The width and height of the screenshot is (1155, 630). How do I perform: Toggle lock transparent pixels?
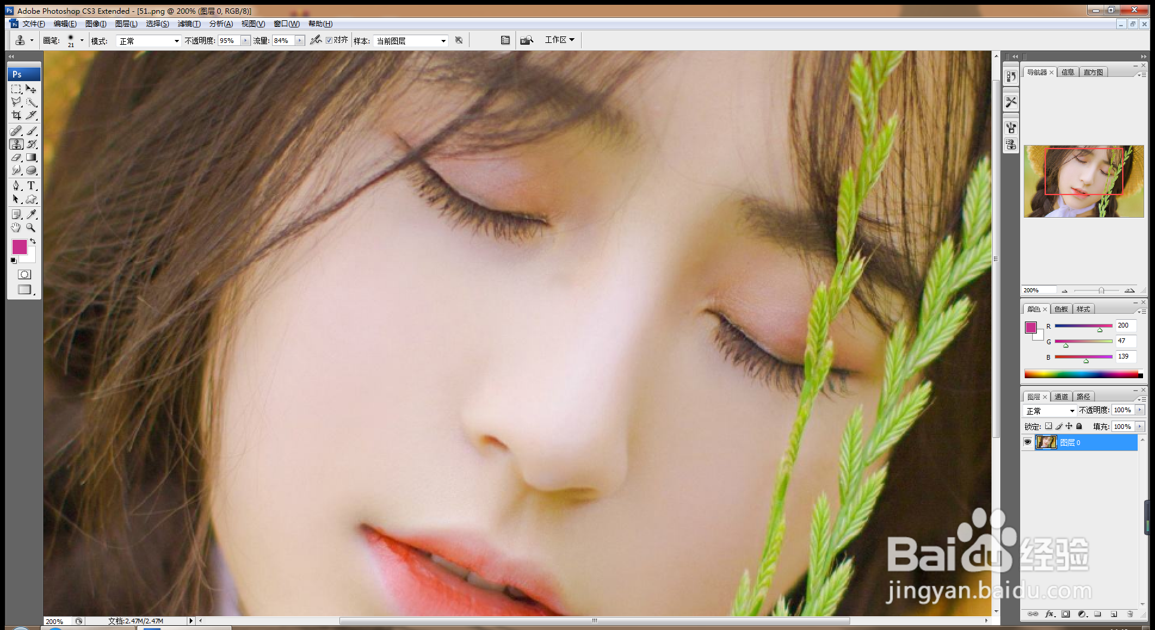[x=1048, y=426]
